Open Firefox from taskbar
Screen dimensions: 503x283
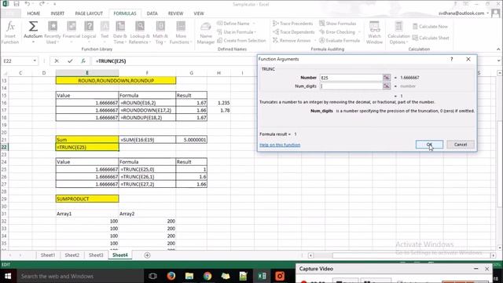point(171,276)
